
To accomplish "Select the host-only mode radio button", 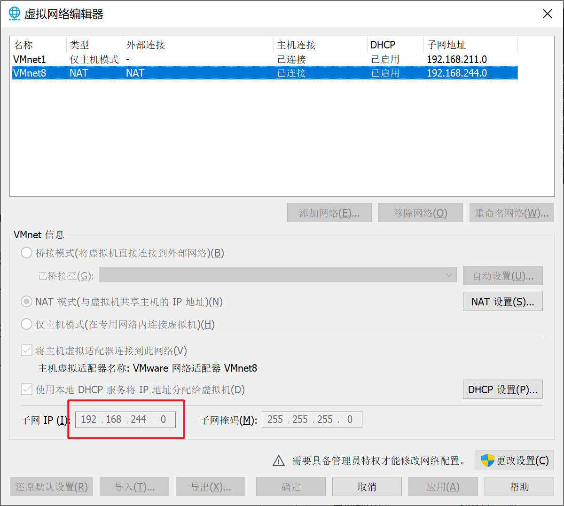I will click(x=27, y=324).
